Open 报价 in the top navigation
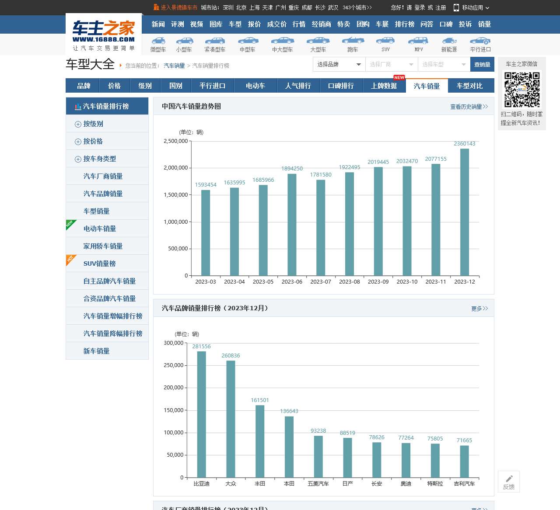The image size is (560, 510). coord(255,24)
